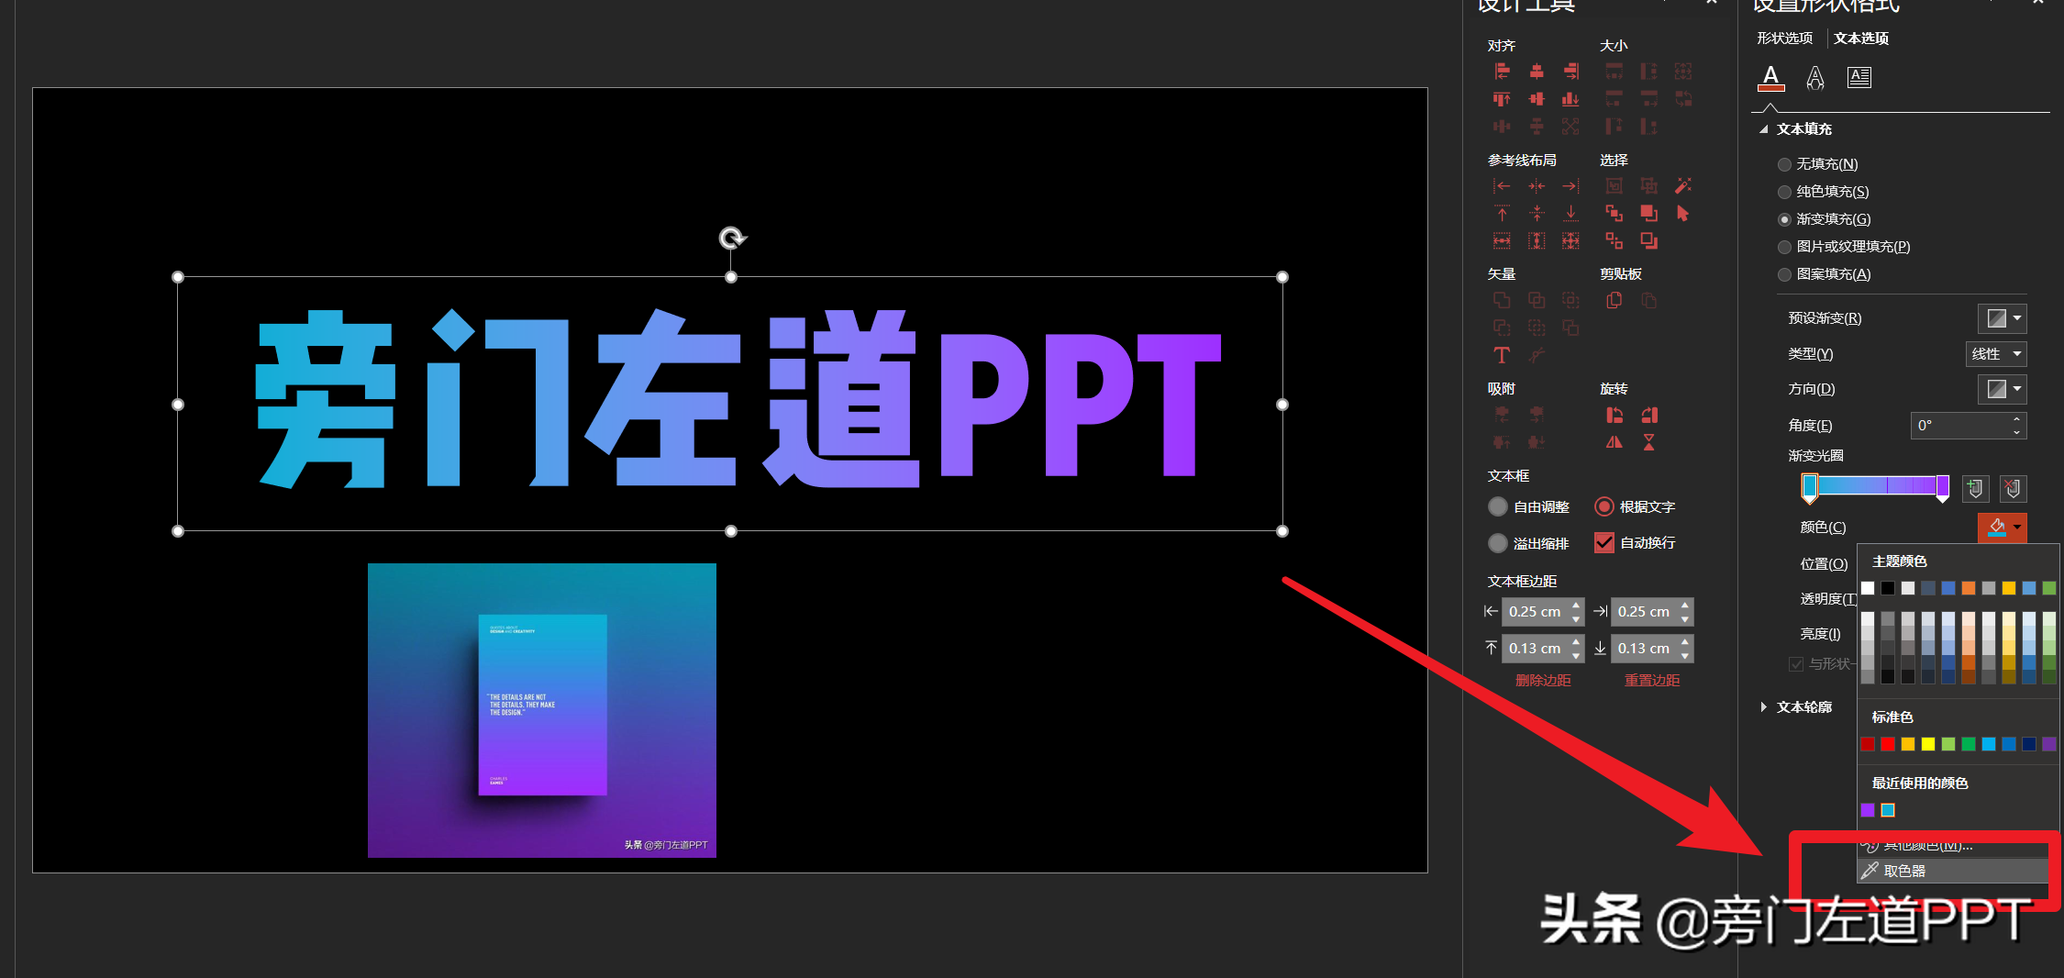Click the align right icon under 对齐
This screenshot has width=2064, height=978.
1571,72
